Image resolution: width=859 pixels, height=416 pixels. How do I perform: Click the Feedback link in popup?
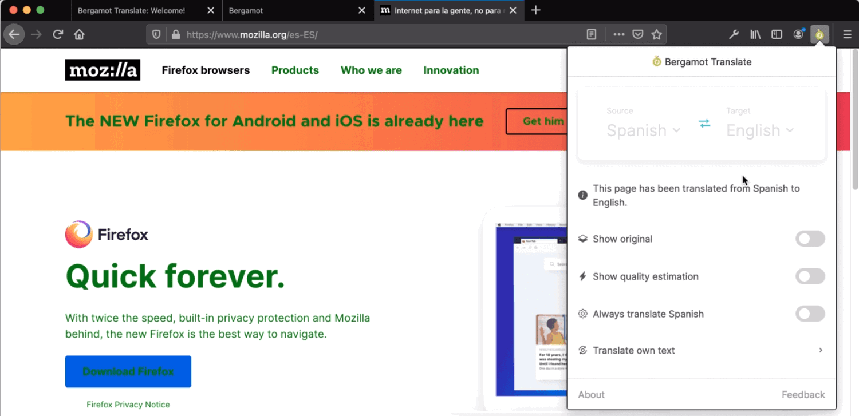tap(803, 395)
